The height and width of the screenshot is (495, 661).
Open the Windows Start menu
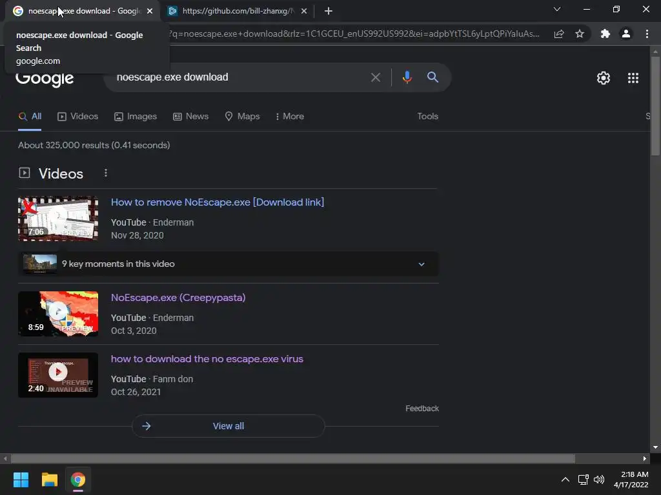tap(21, 480)
